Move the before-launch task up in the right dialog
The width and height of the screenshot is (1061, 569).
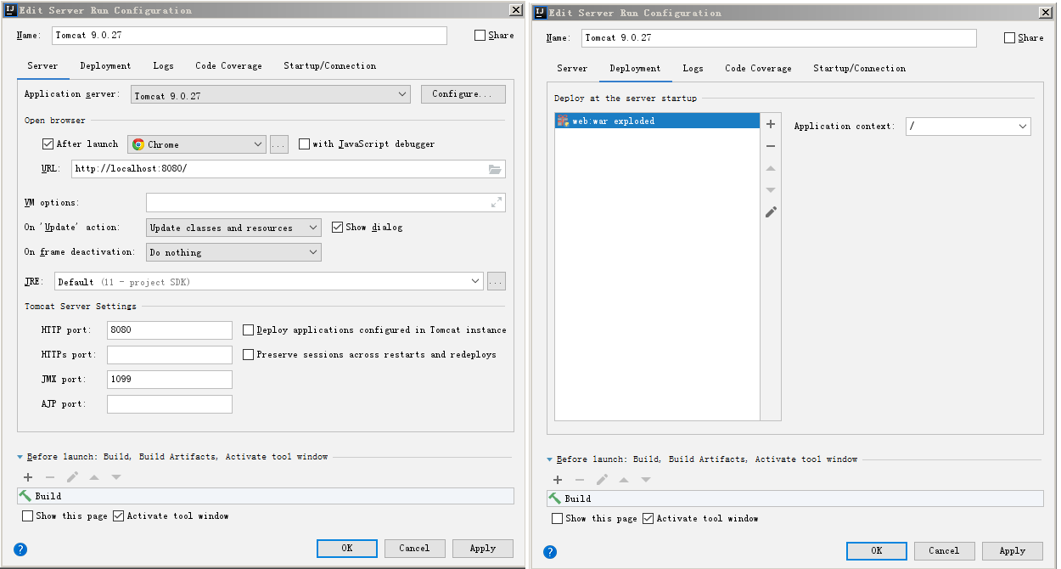(624, 480)
